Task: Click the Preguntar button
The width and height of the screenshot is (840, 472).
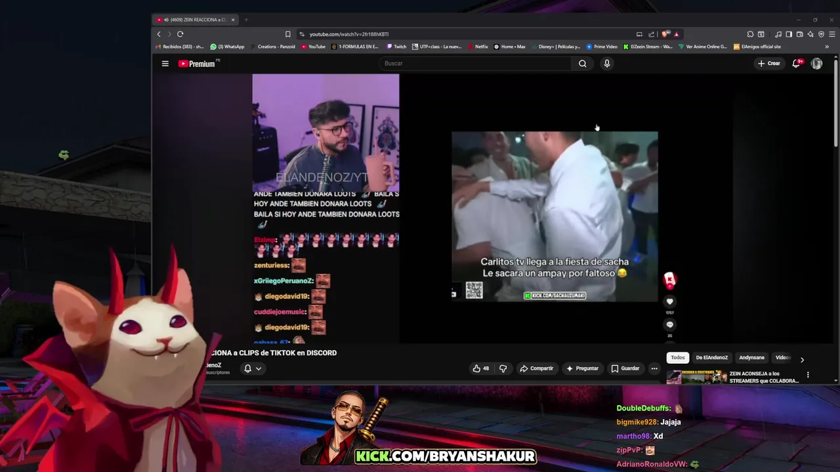Action: coord(582,368)
